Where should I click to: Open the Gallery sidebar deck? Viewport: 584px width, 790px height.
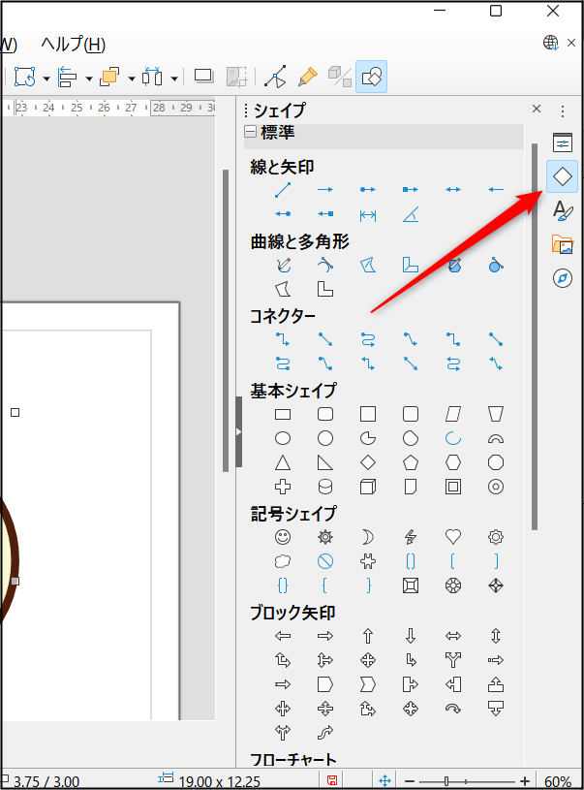(563, 244)
